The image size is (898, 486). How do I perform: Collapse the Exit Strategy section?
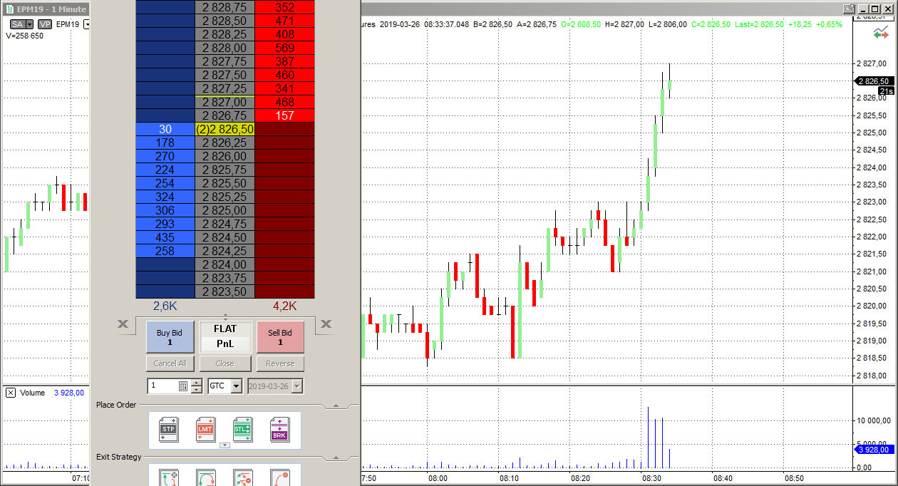(x=334, y=457)
